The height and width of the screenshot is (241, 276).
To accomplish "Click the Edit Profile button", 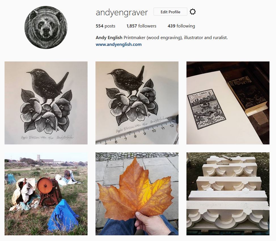I will (x=170, y=12).
